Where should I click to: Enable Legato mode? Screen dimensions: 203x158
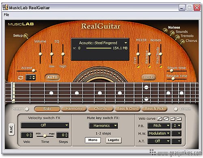coord(113,140)
